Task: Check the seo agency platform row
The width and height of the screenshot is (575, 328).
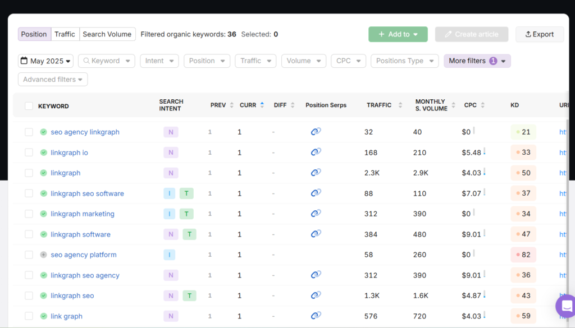Action: tap(29, 255)
